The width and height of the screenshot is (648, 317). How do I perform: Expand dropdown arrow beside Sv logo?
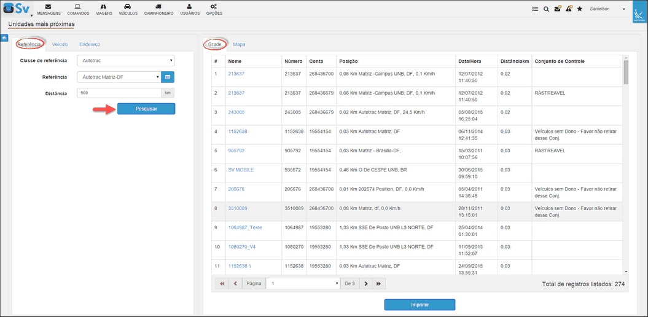32,15
